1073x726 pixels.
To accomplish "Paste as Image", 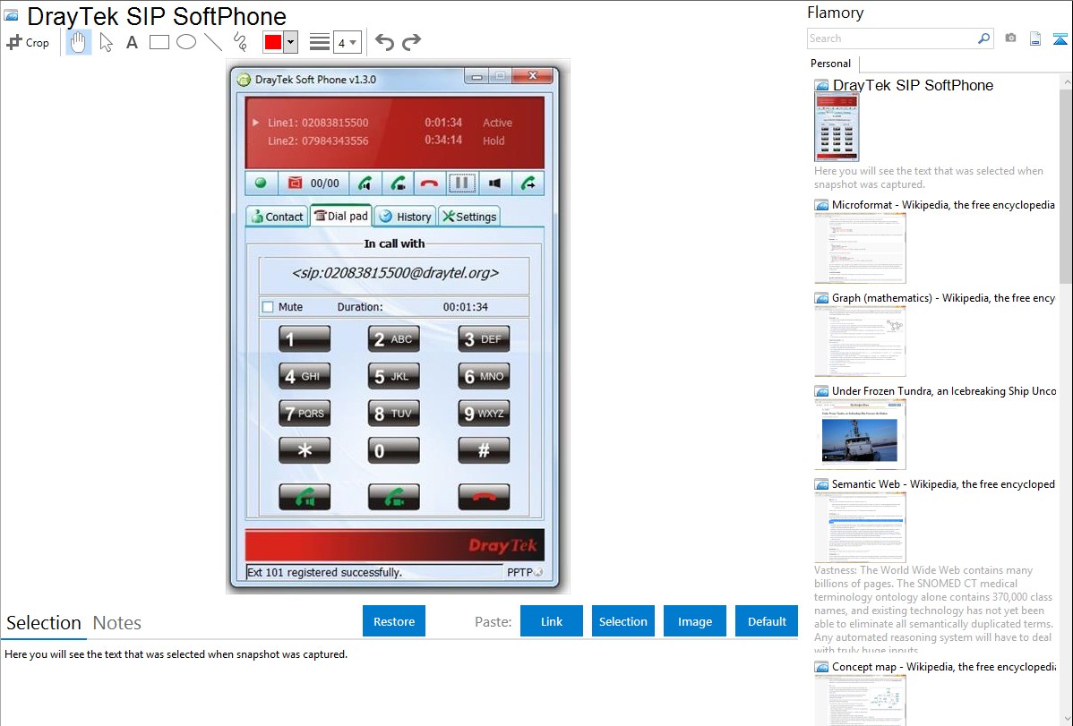I will click(x=694, y=621).
